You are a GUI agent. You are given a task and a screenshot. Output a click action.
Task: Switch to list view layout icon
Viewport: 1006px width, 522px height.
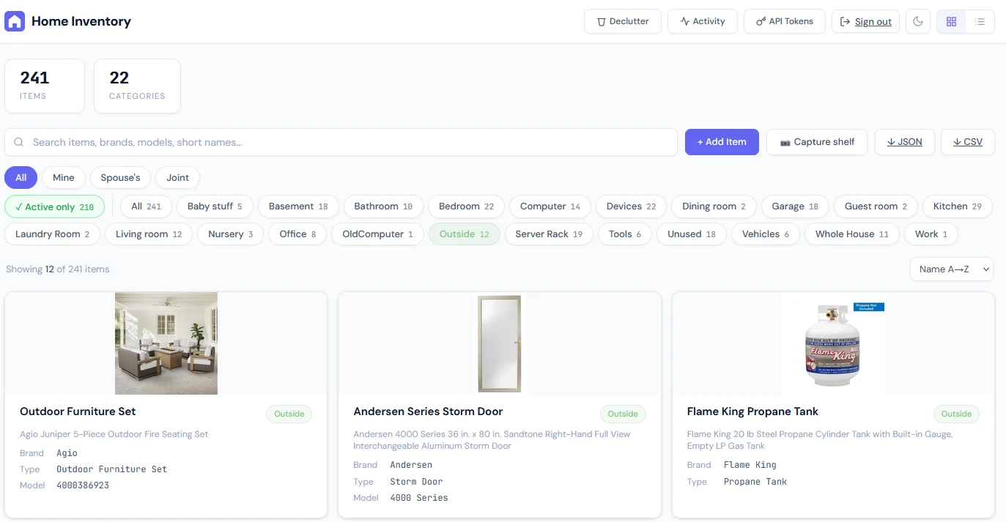point(980,21)
